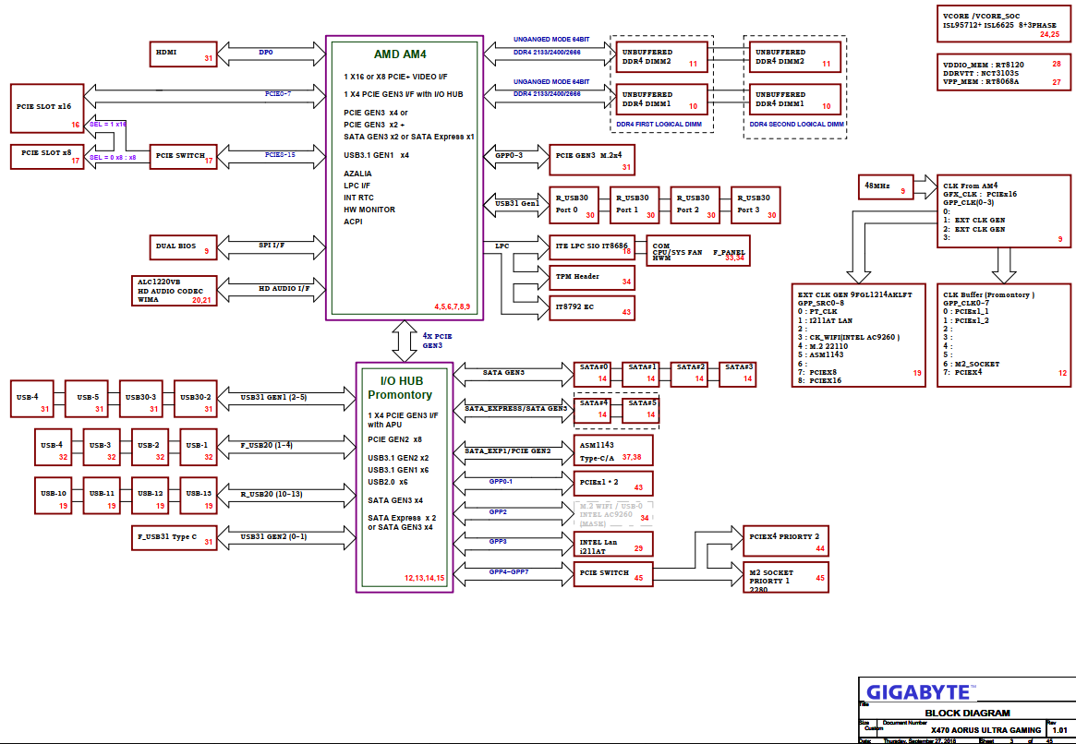This screenshot has height=744, width=1076.
Task: Select the R_USB30 Port 2 block
Action: pos(695,205)
